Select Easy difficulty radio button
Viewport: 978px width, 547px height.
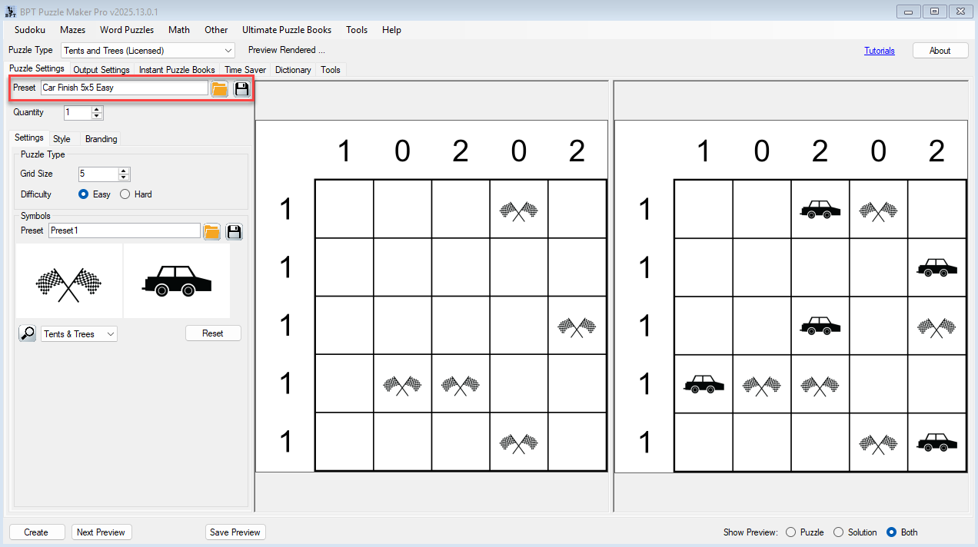[84, 194]
